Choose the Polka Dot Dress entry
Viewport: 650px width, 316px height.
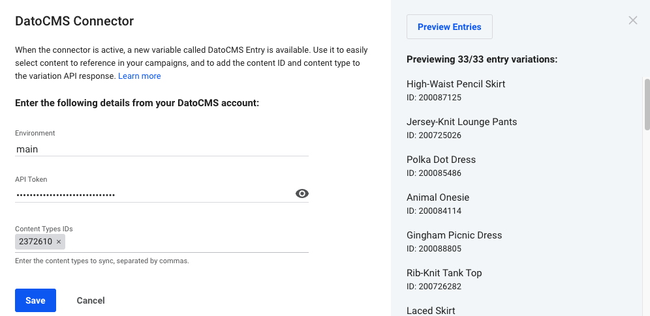[441, 166]
